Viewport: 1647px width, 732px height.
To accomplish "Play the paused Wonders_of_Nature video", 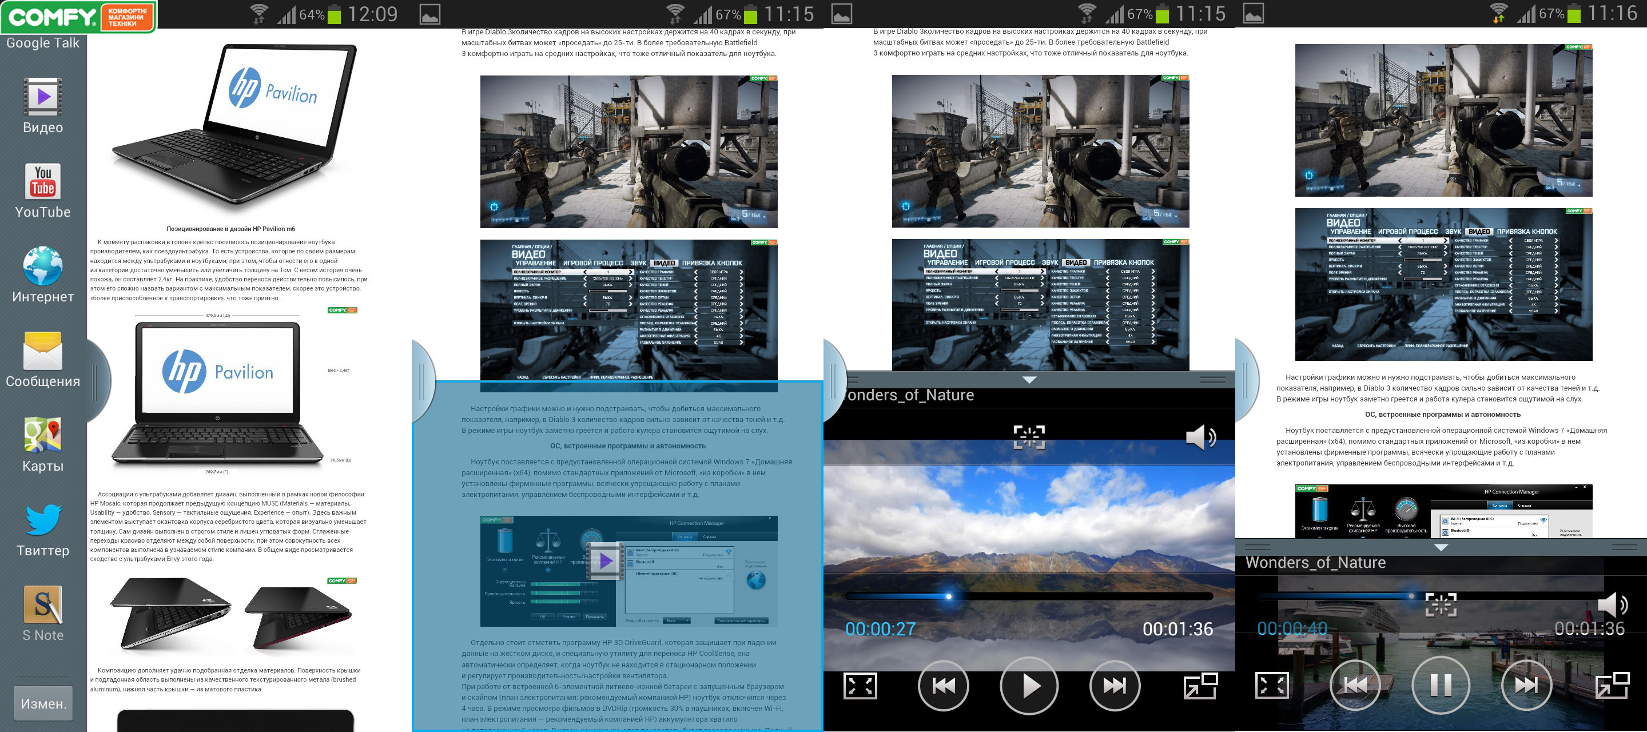I will pyautogui.click(x=1029, y=686).
